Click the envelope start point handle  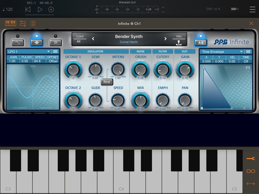tap(202, 108)
